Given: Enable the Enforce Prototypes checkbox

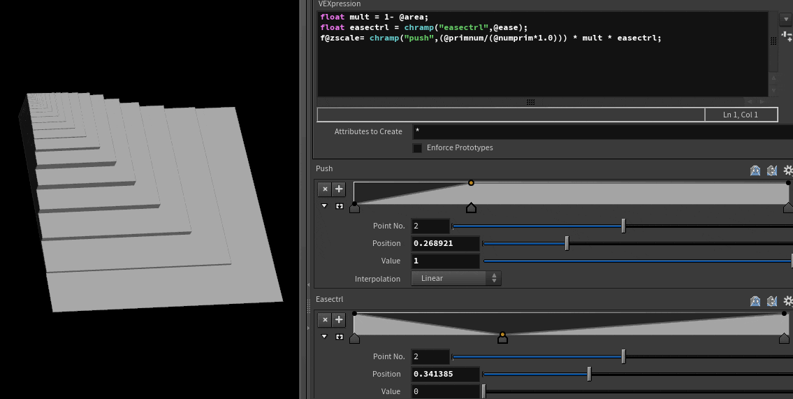Looking at the screenshot, I should [x=417, y=148].
